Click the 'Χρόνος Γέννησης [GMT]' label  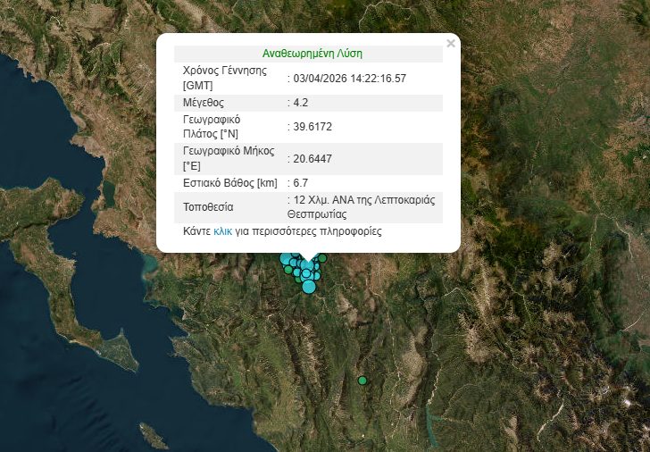point(224,78)
